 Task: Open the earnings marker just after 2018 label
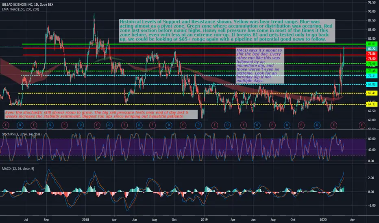(97, 125)
